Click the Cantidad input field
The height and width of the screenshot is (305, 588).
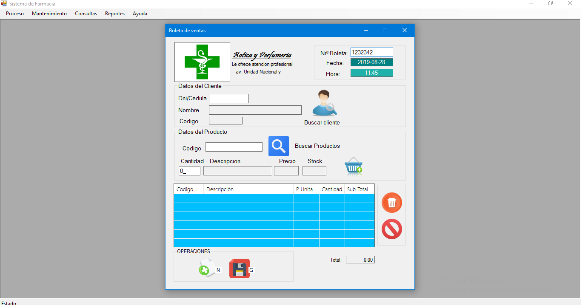point(189,171)
